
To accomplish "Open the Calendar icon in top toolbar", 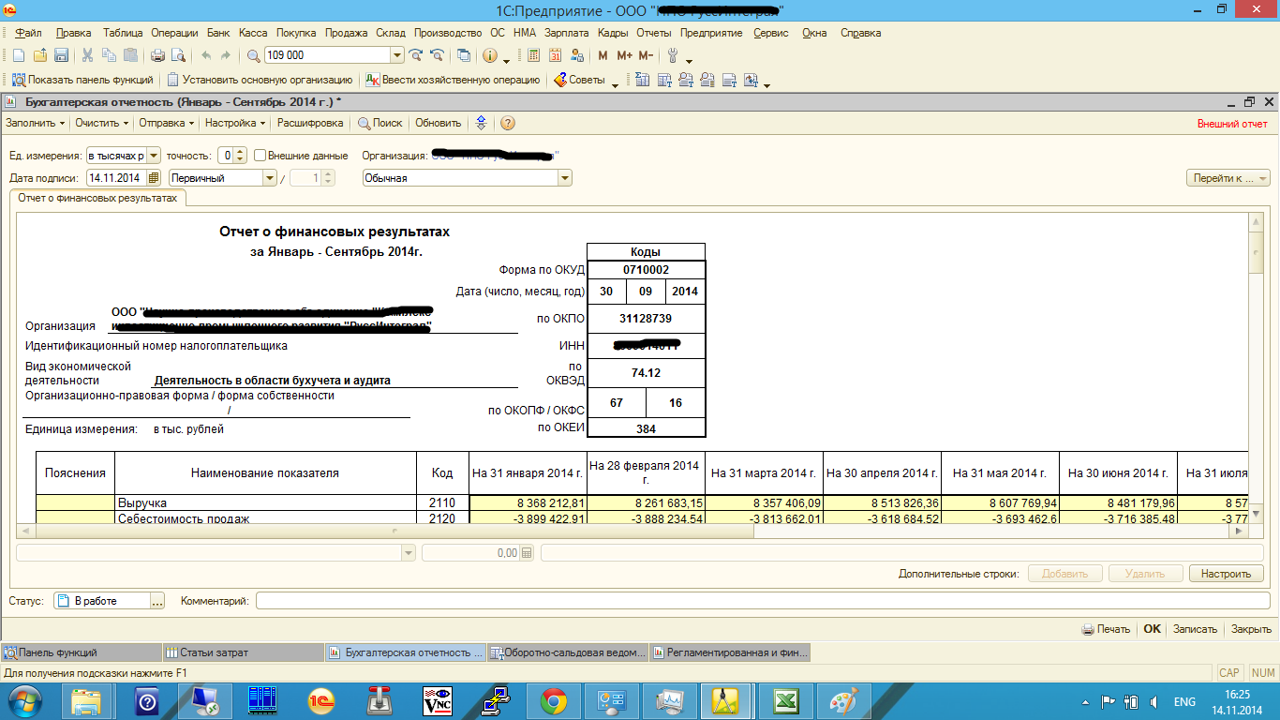I will [x=555, y=55].
